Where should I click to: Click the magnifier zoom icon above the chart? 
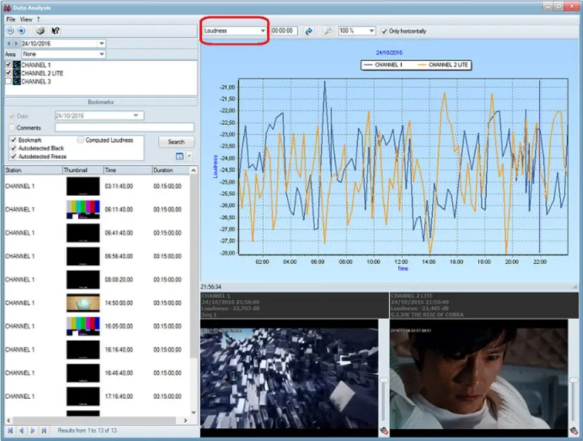coord(329,31)
